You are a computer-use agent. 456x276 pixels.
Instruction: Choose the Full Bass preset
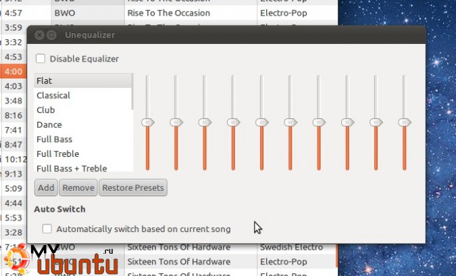[x=81, y=139]
